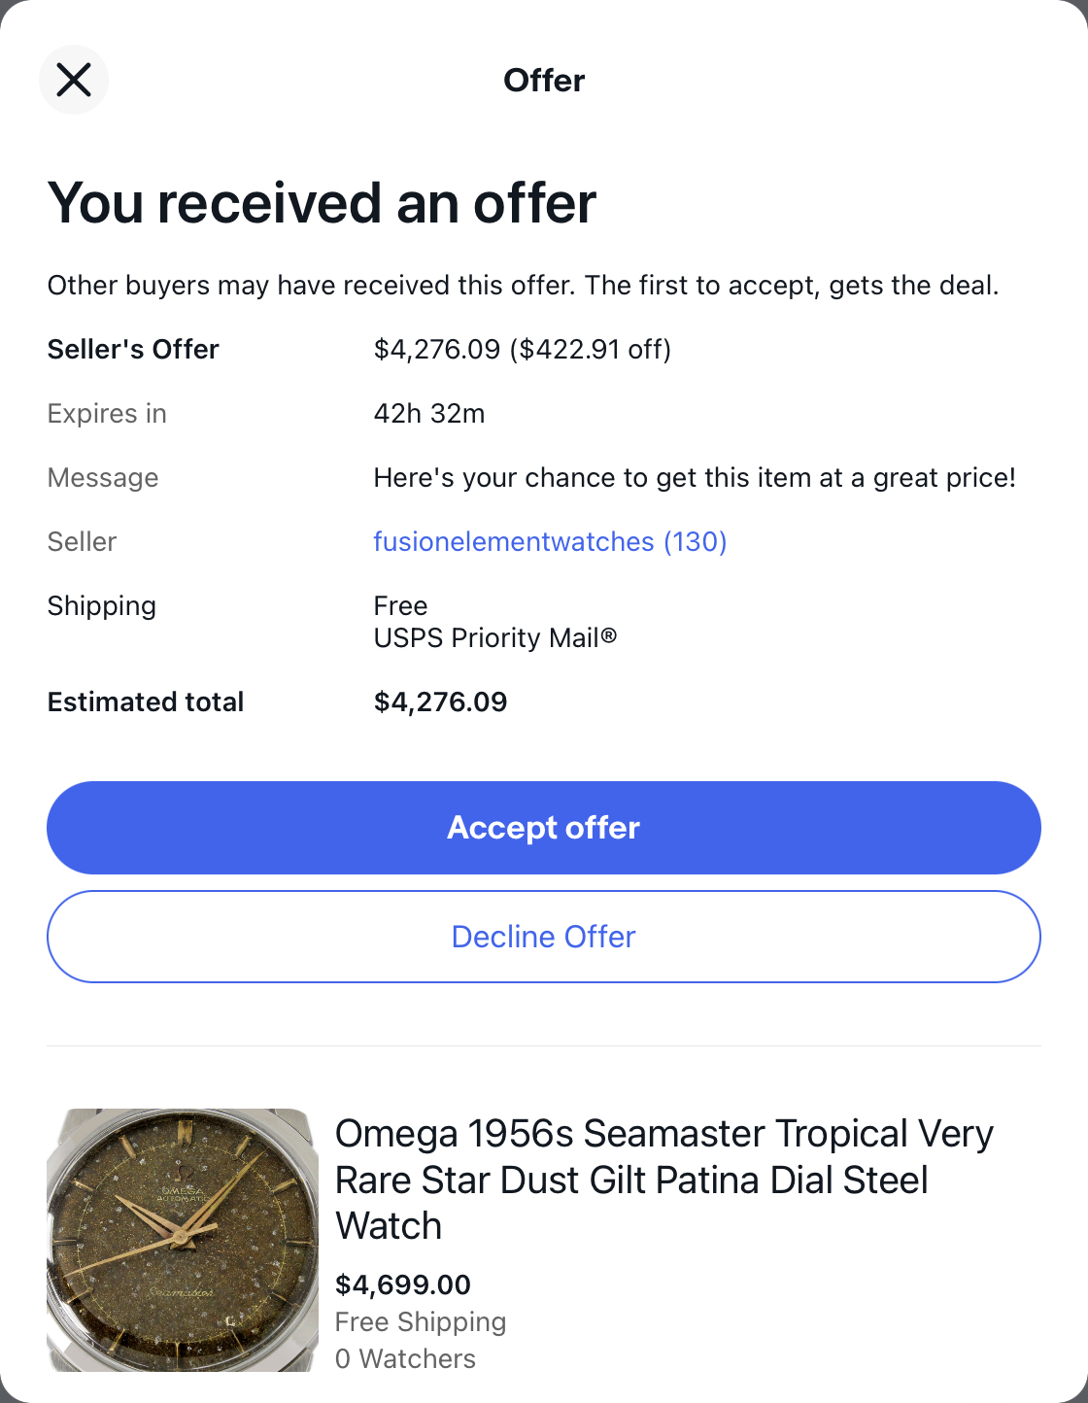The image size is (1088, 1403).
Task: Click the Free Shipping label under the price
Action: [x=421, y=1321]
